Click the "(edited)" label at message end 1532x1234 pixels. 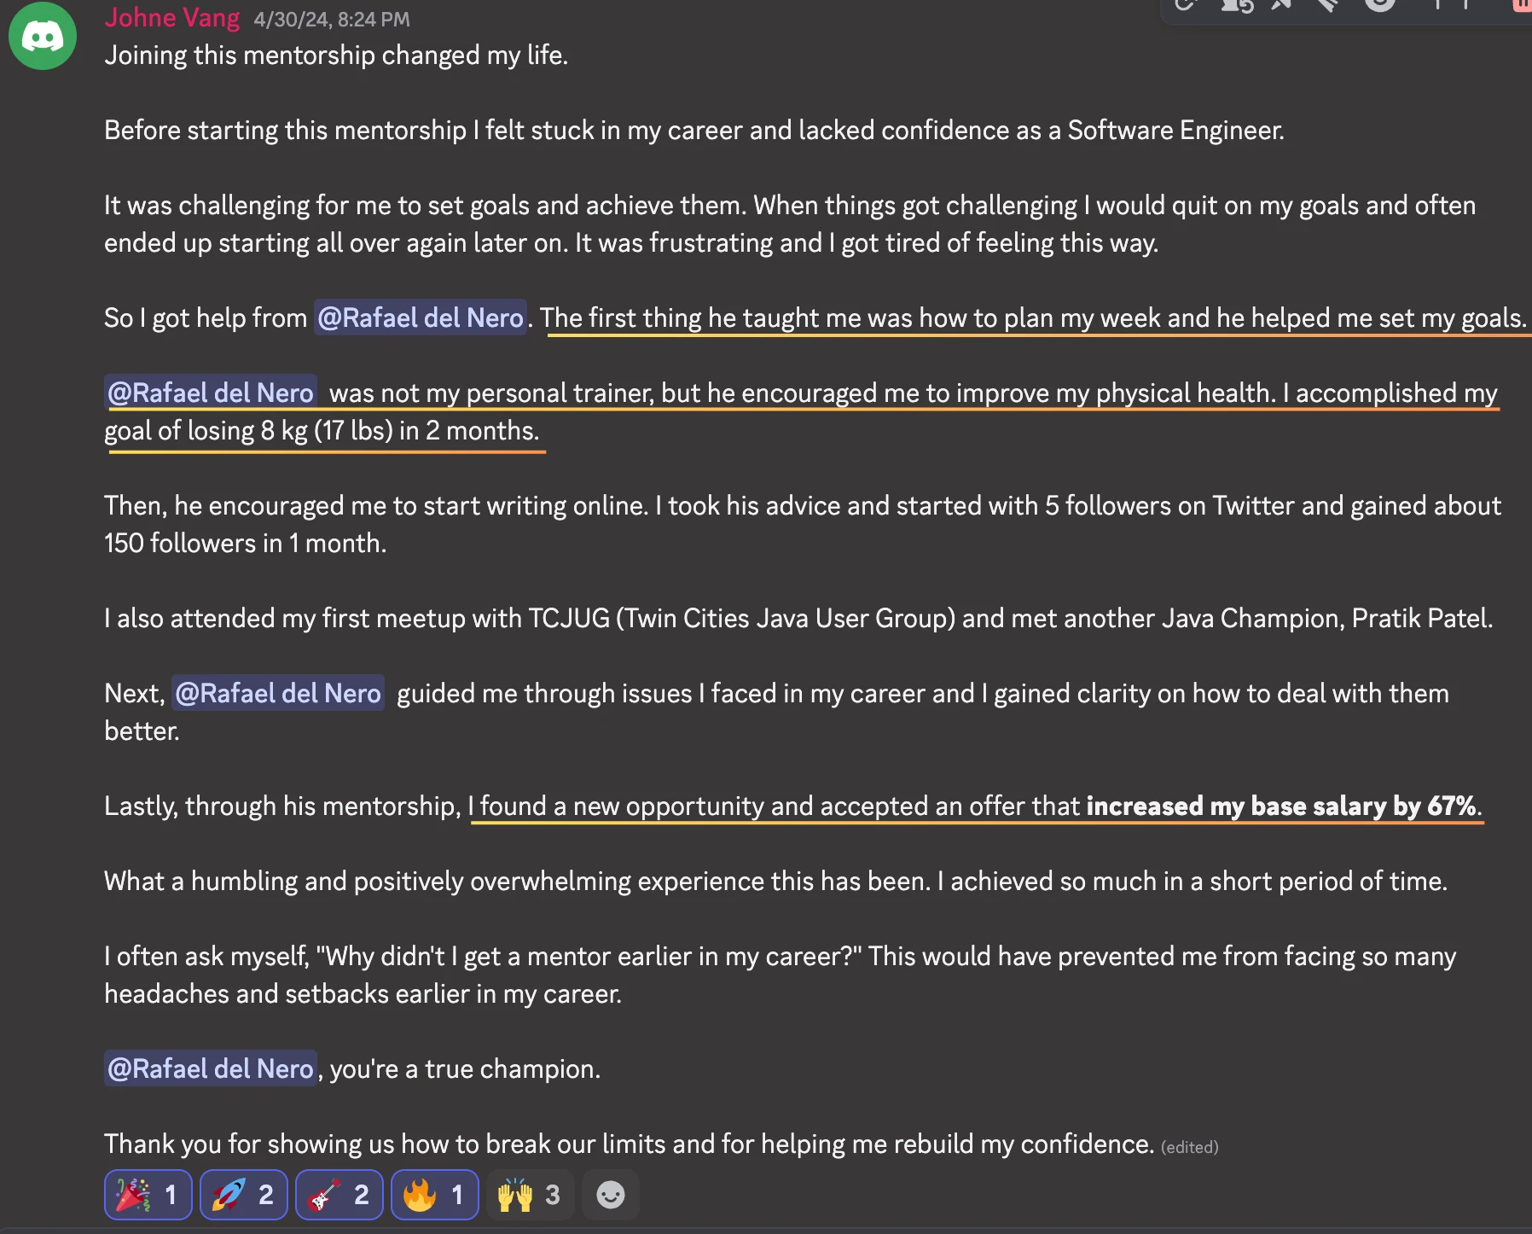1189,1148
